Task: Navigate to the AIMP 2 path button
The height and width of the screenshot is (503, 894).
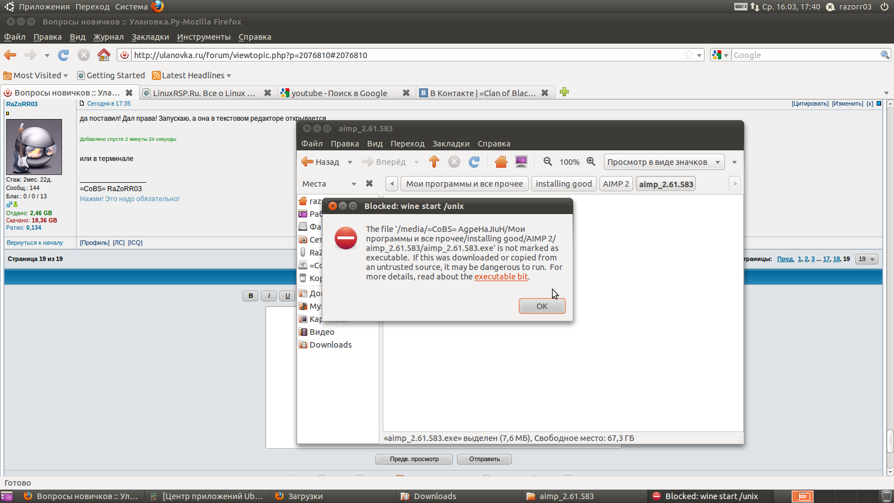Action: (616, 184)
